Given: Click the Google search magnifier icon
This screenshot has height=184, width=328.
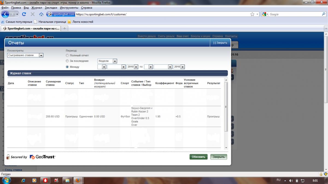Looking at the screenshot, I should (323, 14).
